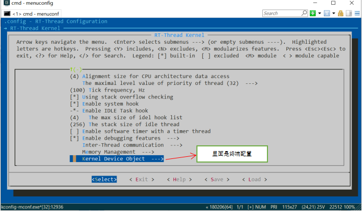
Task: Open dropdown arrow beside console list icon
Action: click(x=334, y=14)
